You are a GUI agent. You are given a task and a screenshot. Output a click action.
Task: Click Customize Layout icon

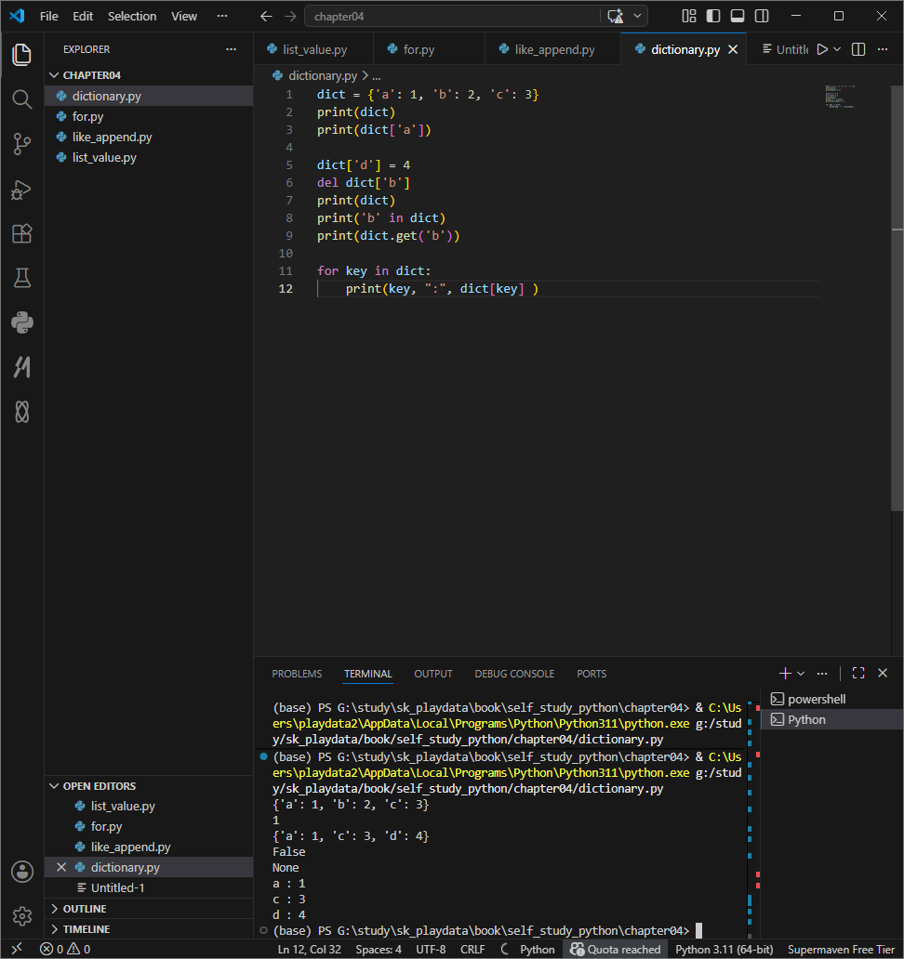tap(689, 16)
